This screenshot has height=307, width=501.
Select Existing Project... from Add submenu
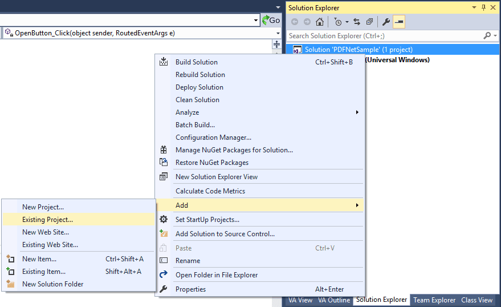[x=47, y=220]
